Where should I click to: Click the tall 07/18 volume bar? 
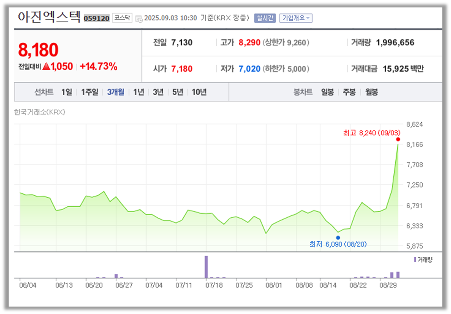coord(206,267)
